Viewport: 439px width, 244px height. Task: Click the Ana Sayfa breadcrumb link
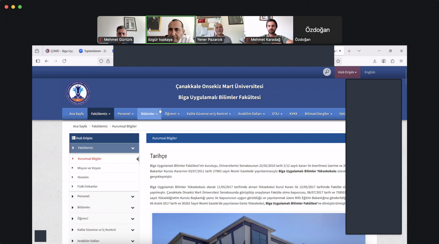click(80, 126)
